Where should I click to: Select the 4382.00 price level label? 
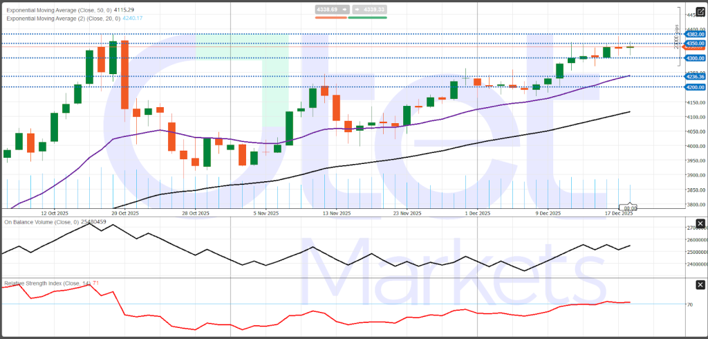point(694,34)
